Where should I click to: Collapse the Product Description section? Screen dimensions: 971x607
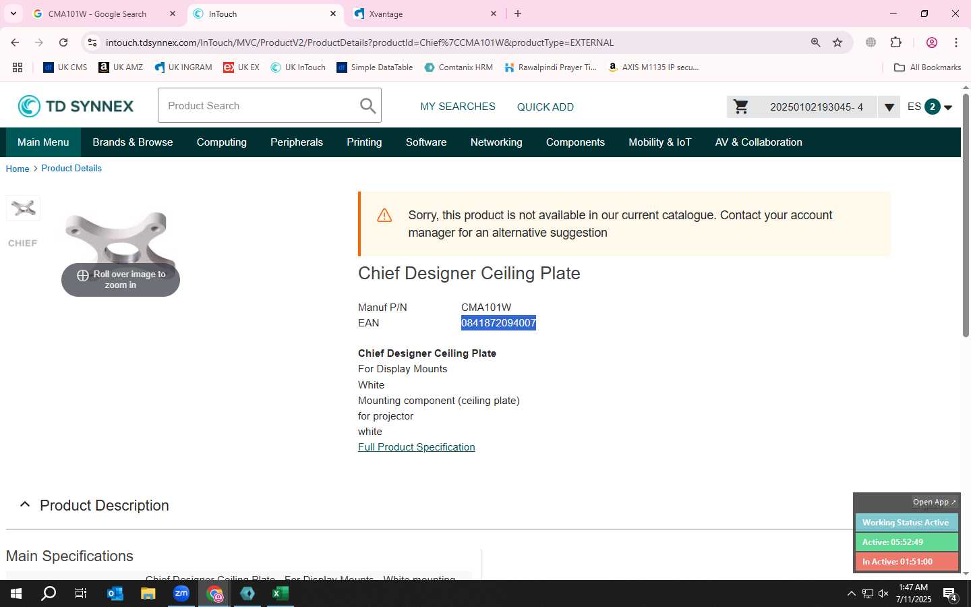pos(25,504)
